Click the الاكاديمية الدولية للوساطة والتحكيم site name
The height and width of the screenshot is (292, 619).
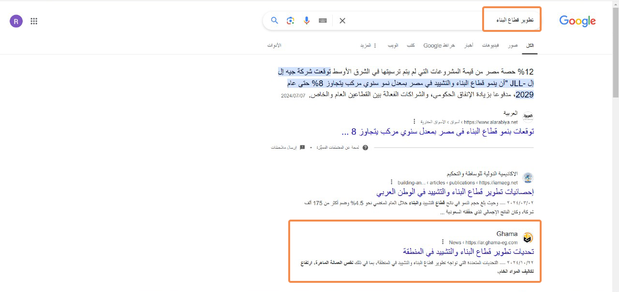coord(482,173)
